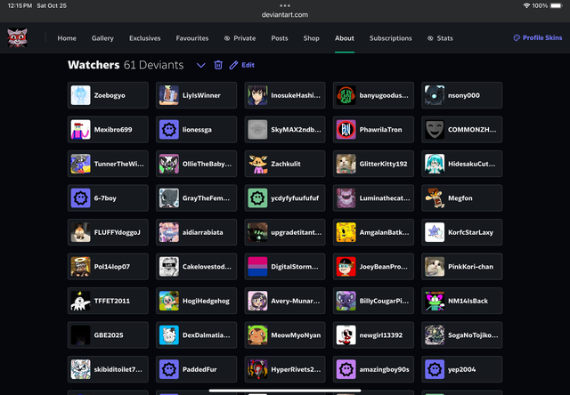This screenshot has width=570, height=395.
Task: Open the Private tab
Action: pyautogui.click(x=240, y=38)
